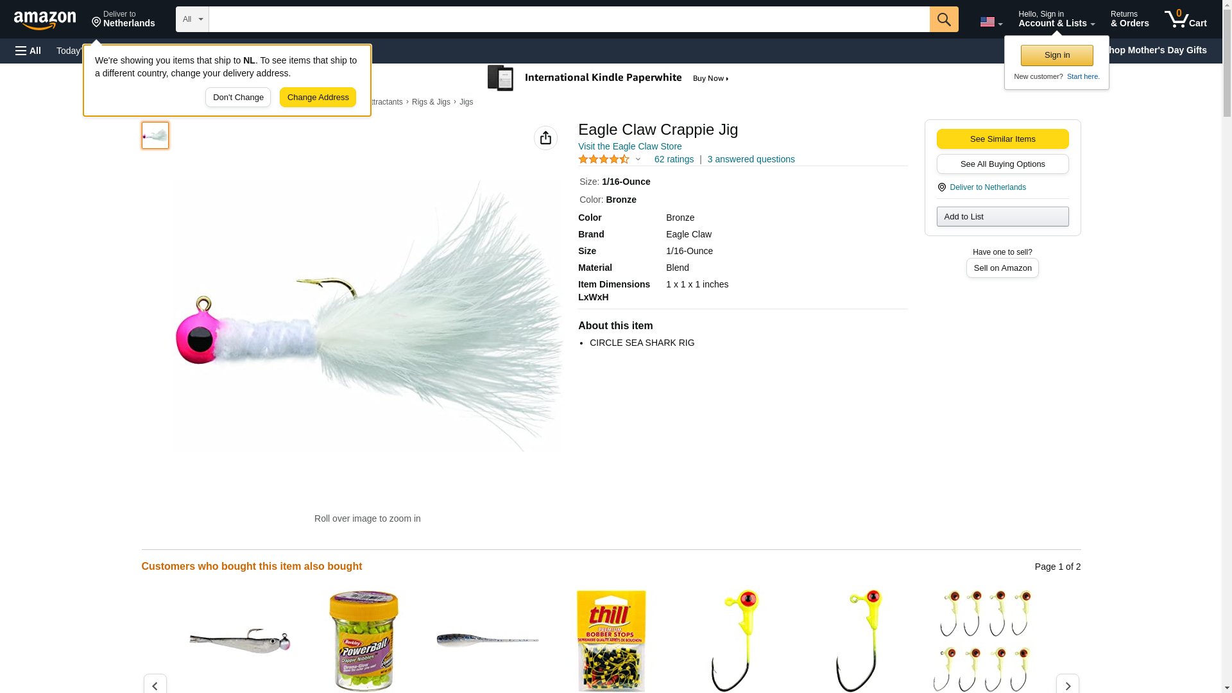Open the Add to List dropdown

point(1002,216)
